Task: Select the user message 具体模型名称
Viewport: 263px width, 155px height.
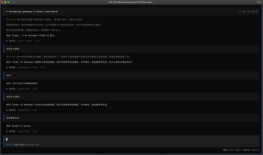Action: [131, 118]
